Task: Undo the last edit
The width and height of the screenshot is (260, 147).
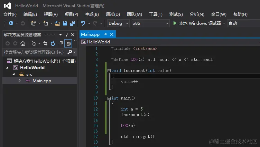Action: click(x=83, y=23)
